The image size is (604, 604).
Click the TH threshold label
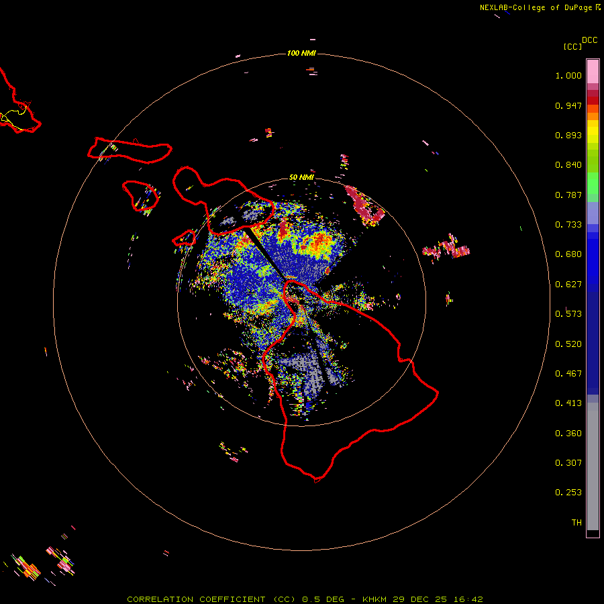point(576,523)
